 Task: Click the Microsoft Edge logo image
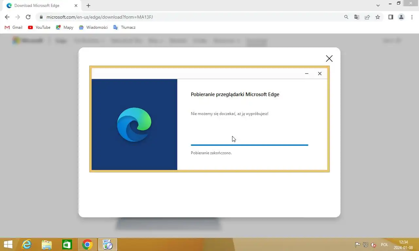pyautogui.click(x=134, y=125)
